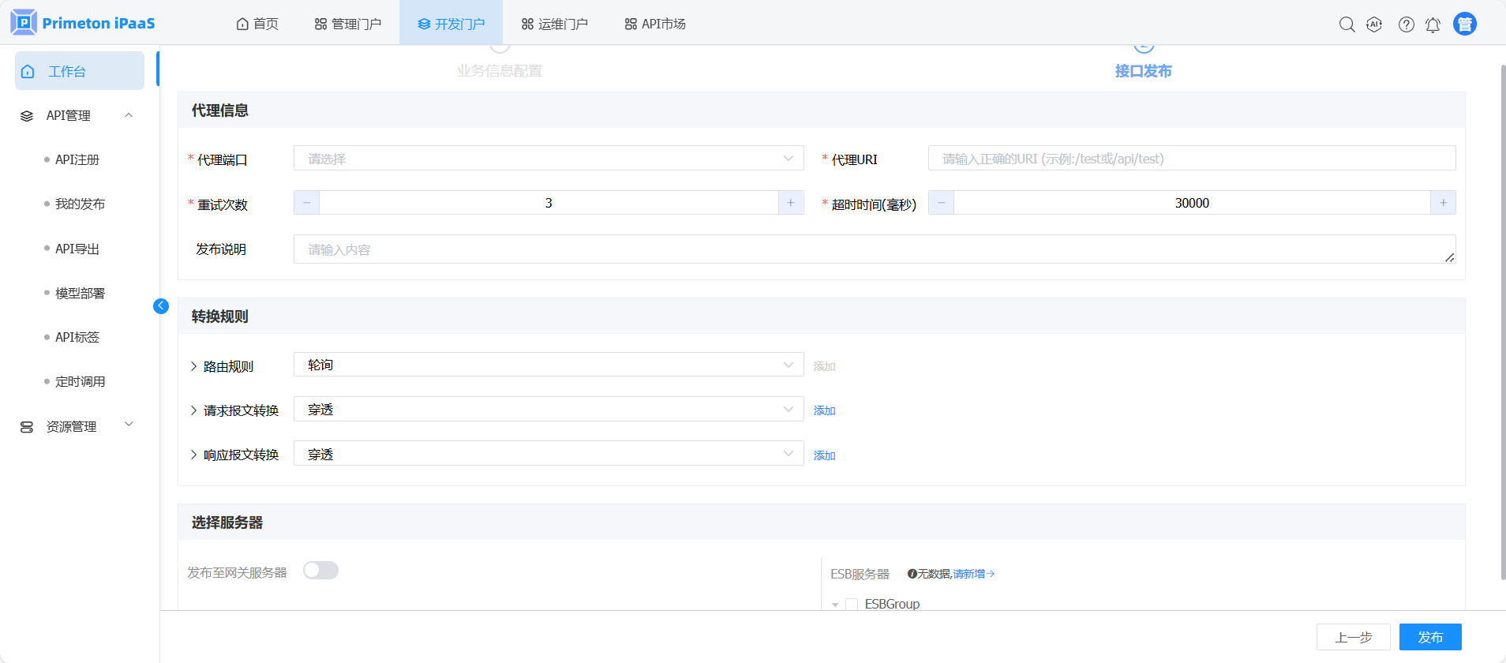Click the notification bell icon
1506x663 pixels.
coord(1433,24)
